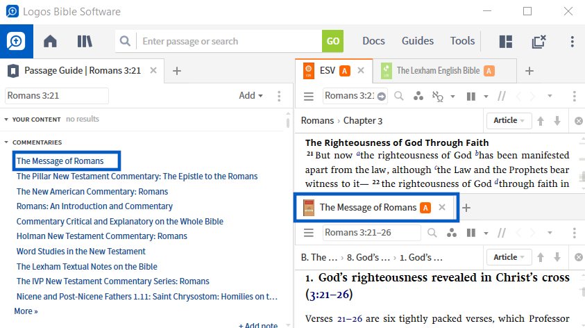This screenshot has height=328, width=585.
Task: Click the close-all-panels icon in main toolbar
Action: click(539, 41)
